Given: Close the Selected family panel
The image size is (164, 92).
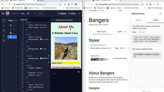Looking at the screenshot, I should click(x=160, y=14).
